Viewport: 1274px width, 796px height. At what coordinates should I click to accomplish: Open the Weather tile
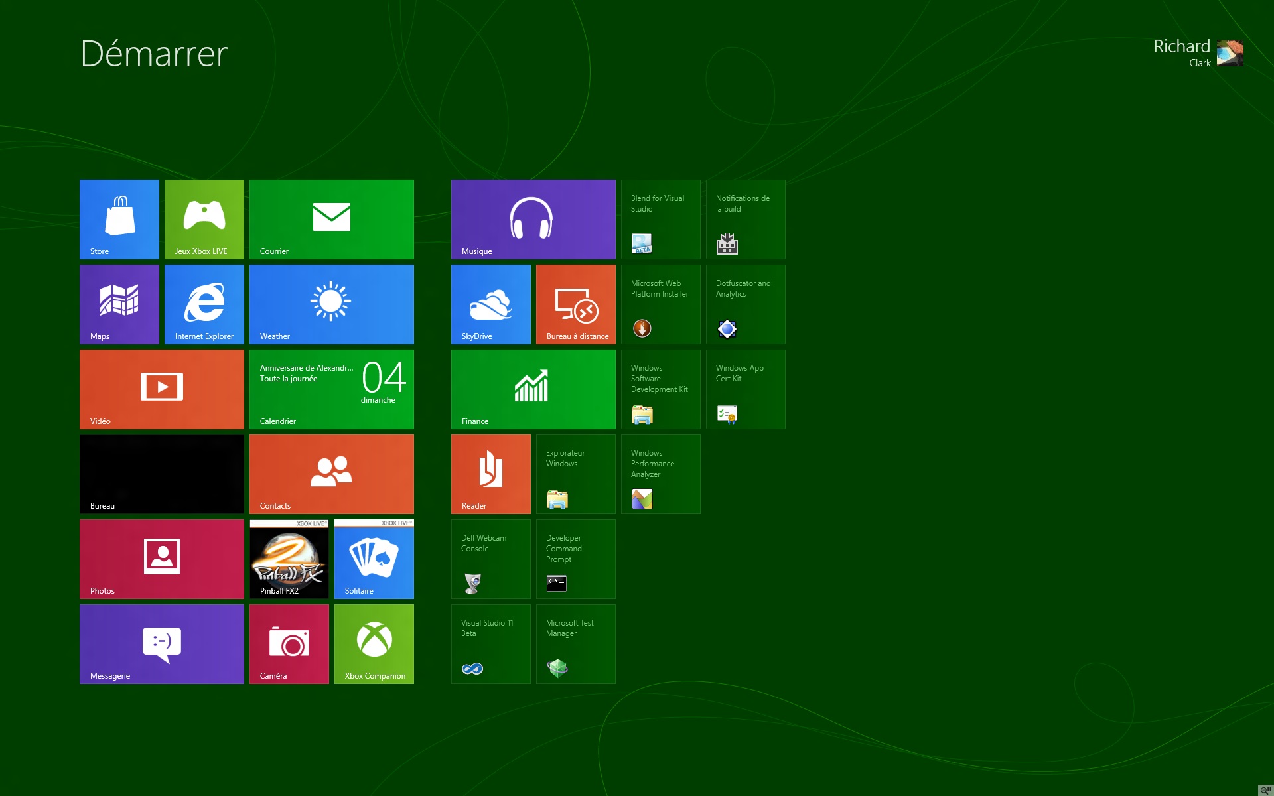pos(332,304)
